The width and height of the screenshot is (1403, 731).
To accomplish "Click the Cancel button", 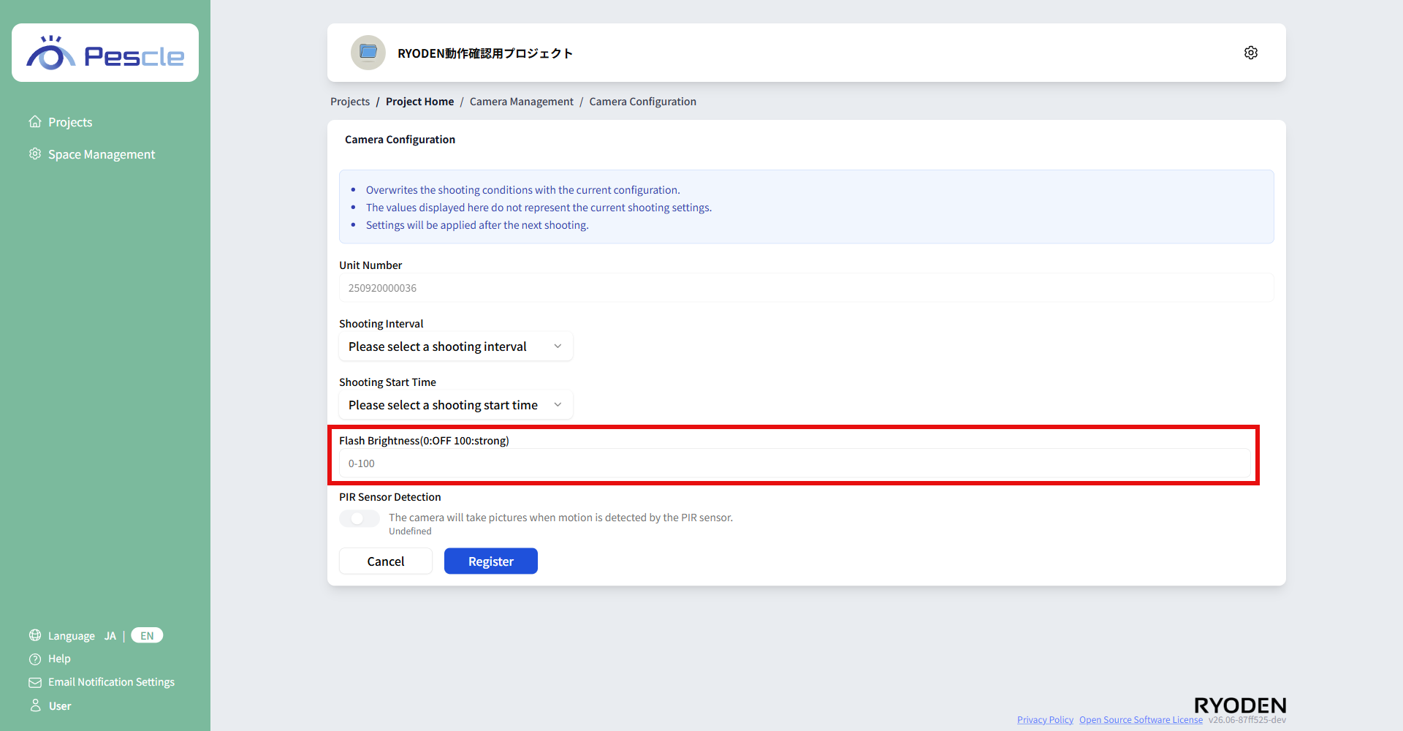I will click(386, 561).
